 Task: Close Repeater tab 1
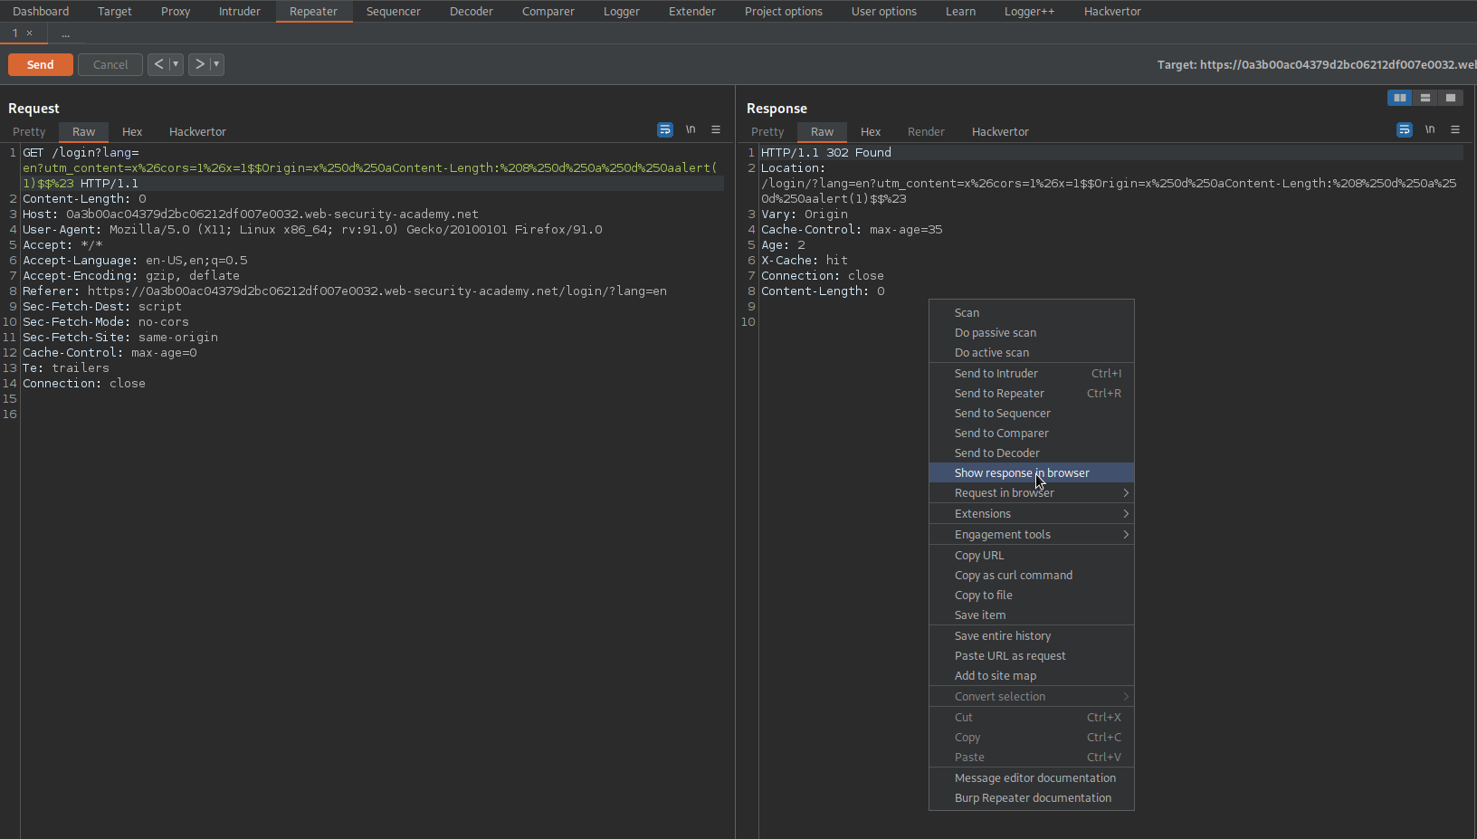point(29,33)
